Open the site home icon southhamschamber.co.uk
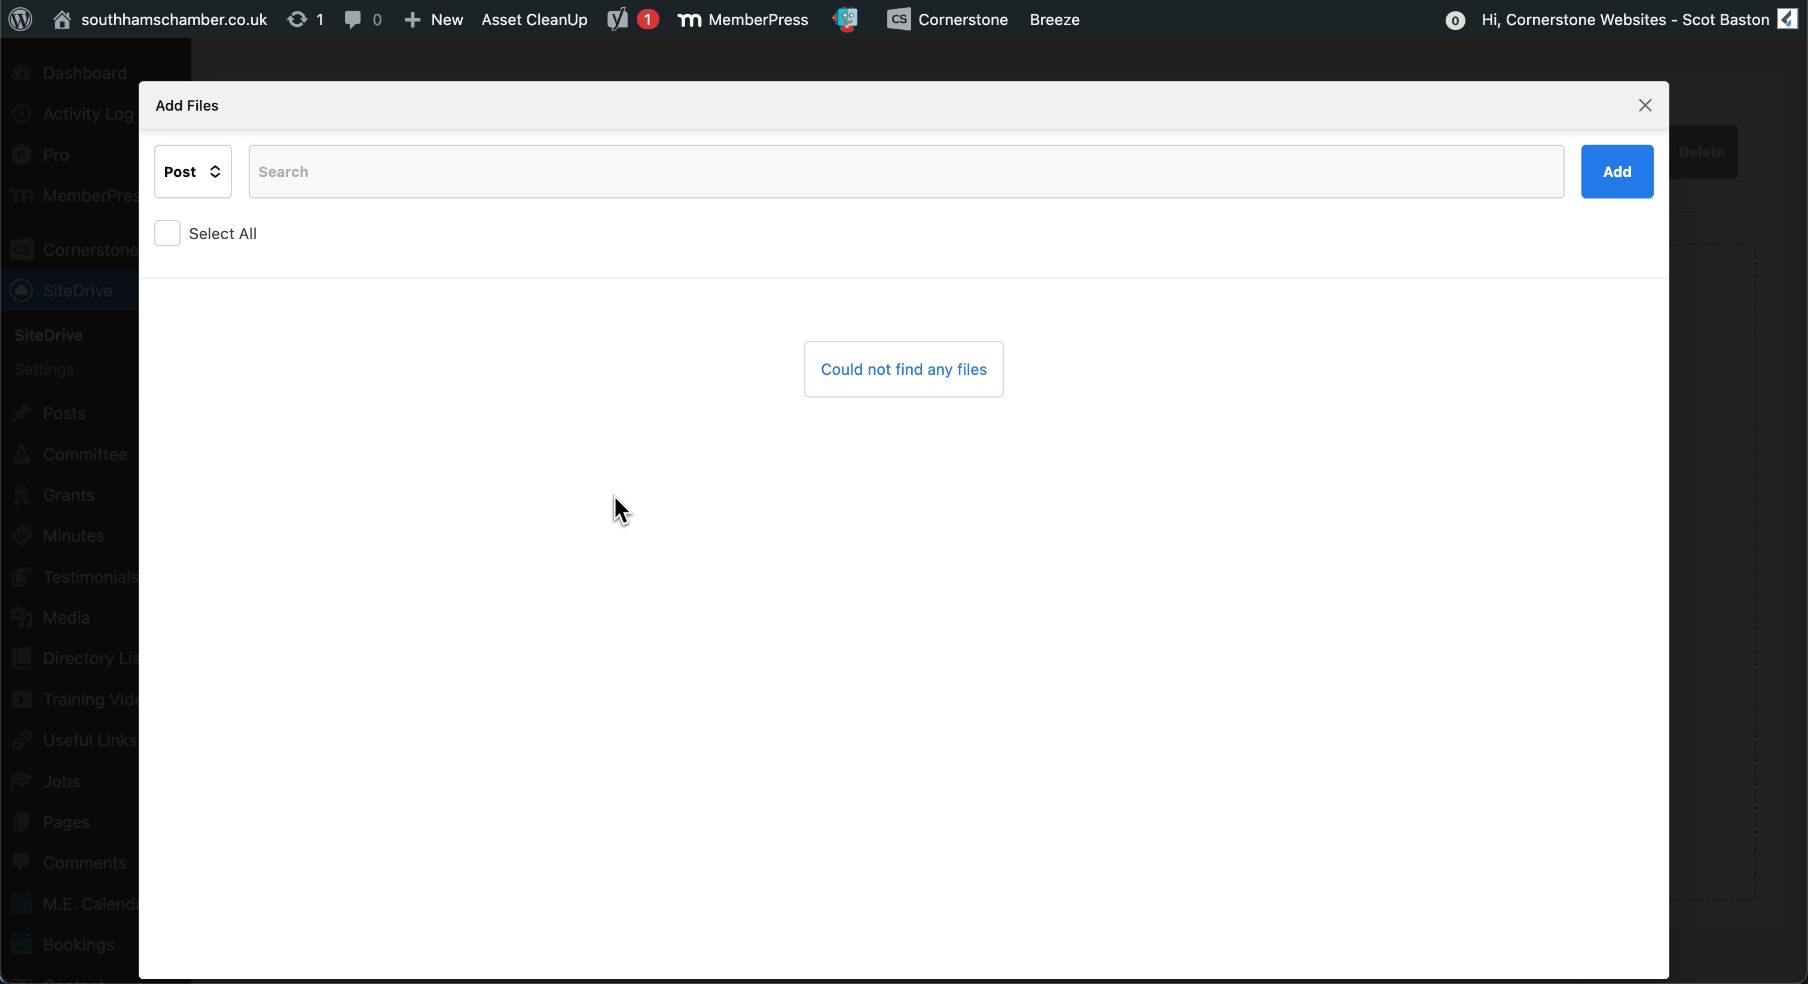 coord(62,19)
